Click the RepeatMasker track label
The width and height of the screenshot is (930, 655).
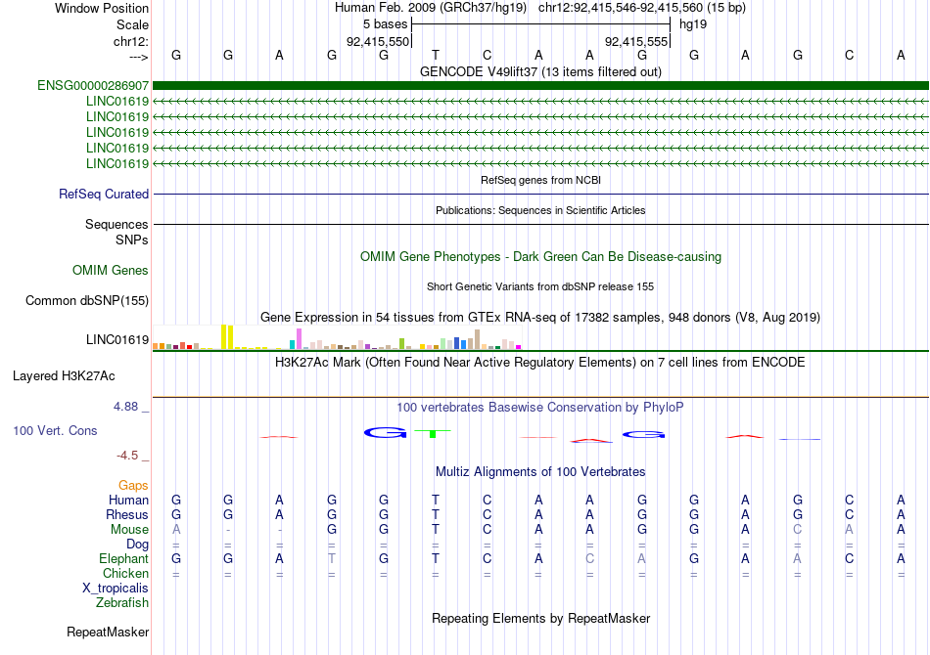tap(108, 632)
